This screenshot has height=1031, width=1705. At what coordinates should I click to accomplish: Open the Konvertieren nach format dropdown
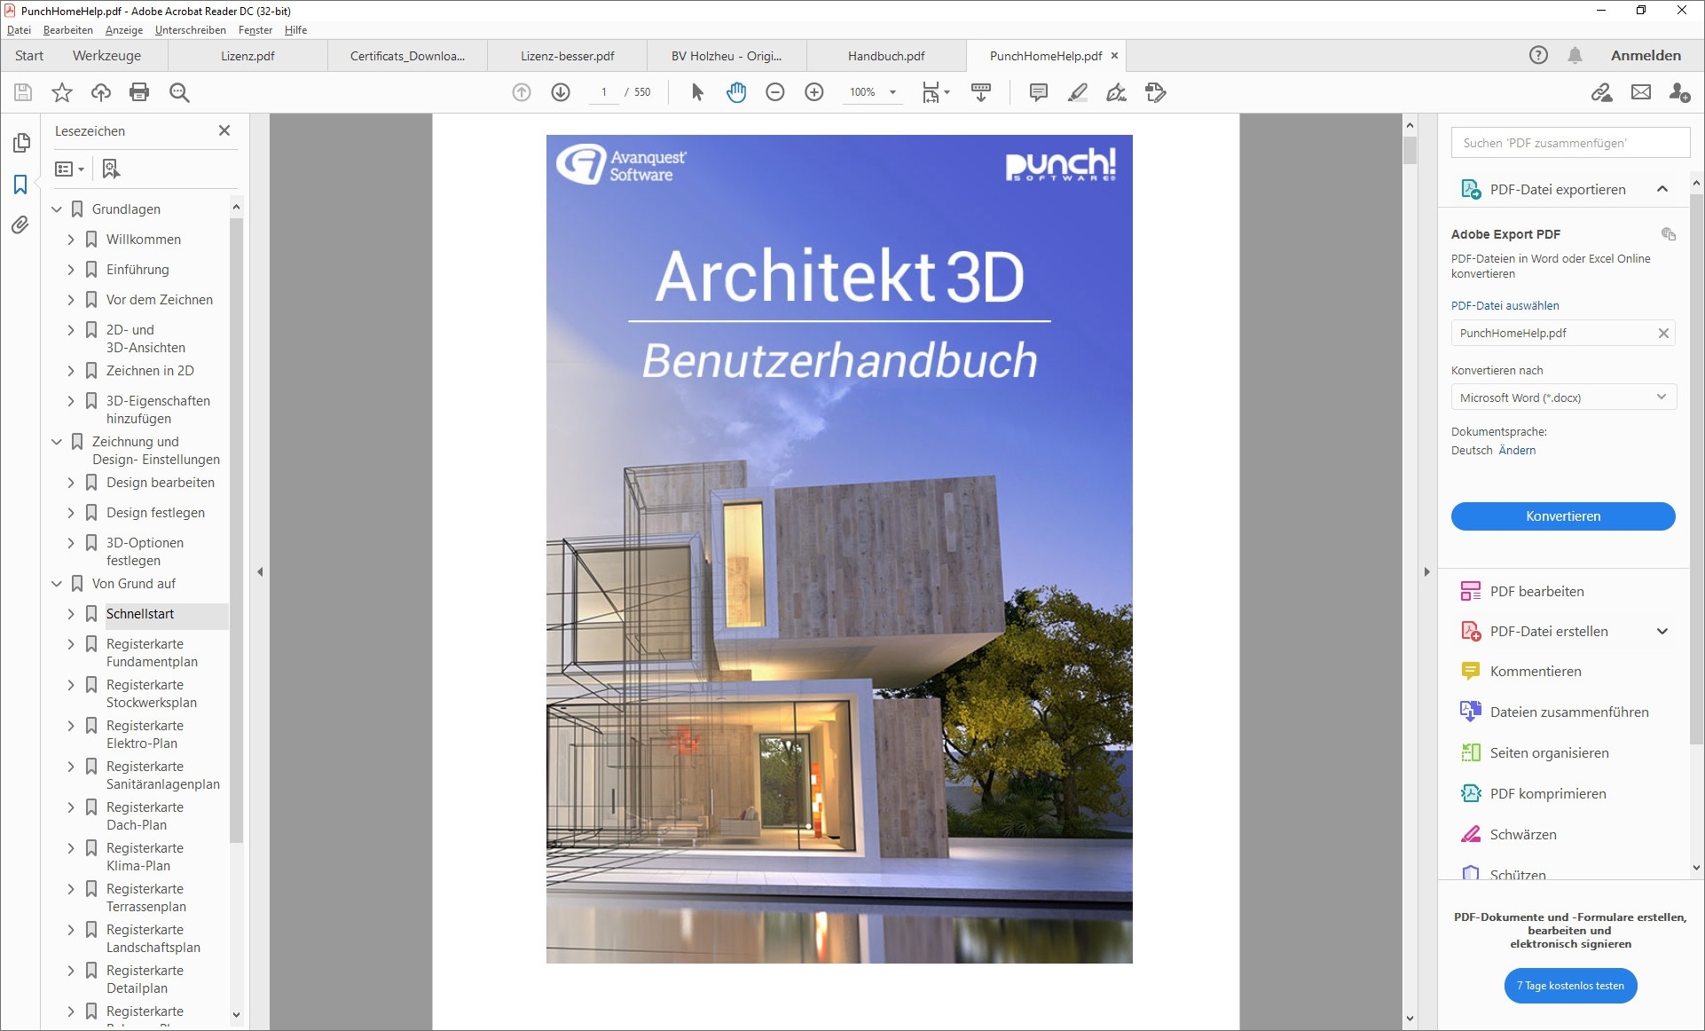tap(1563, 397)
